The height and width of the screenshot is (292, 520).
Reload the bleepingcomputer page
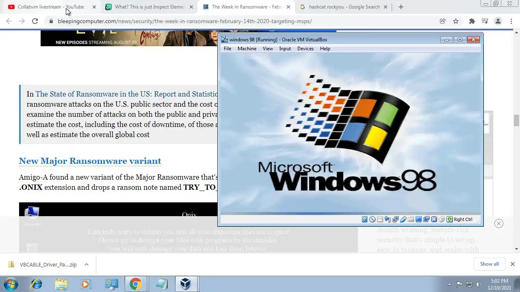35,21
